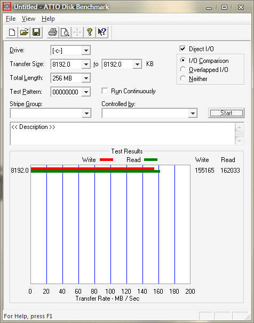
Task: Expand the Stripe Group dropdown
Action: click(x=86, y=114)
